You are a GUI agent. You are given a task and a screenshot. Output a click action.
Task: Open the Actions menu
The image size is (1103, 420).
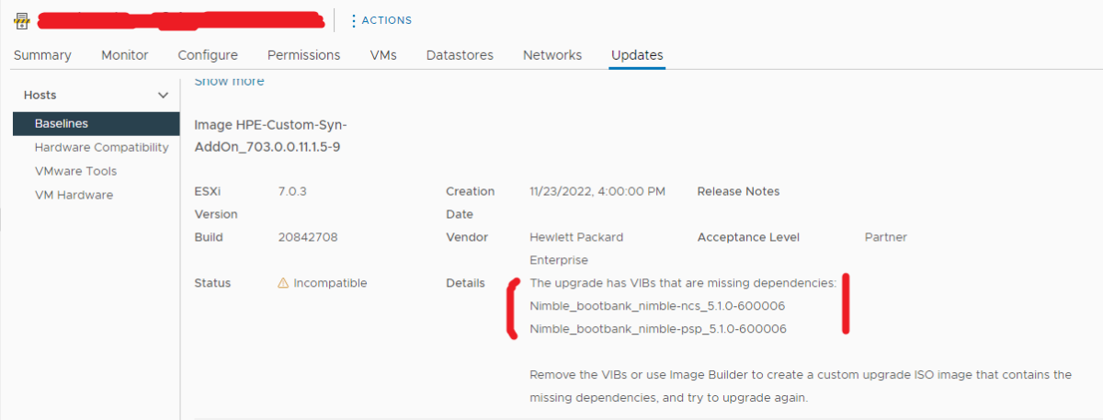(x=381, y=20)
